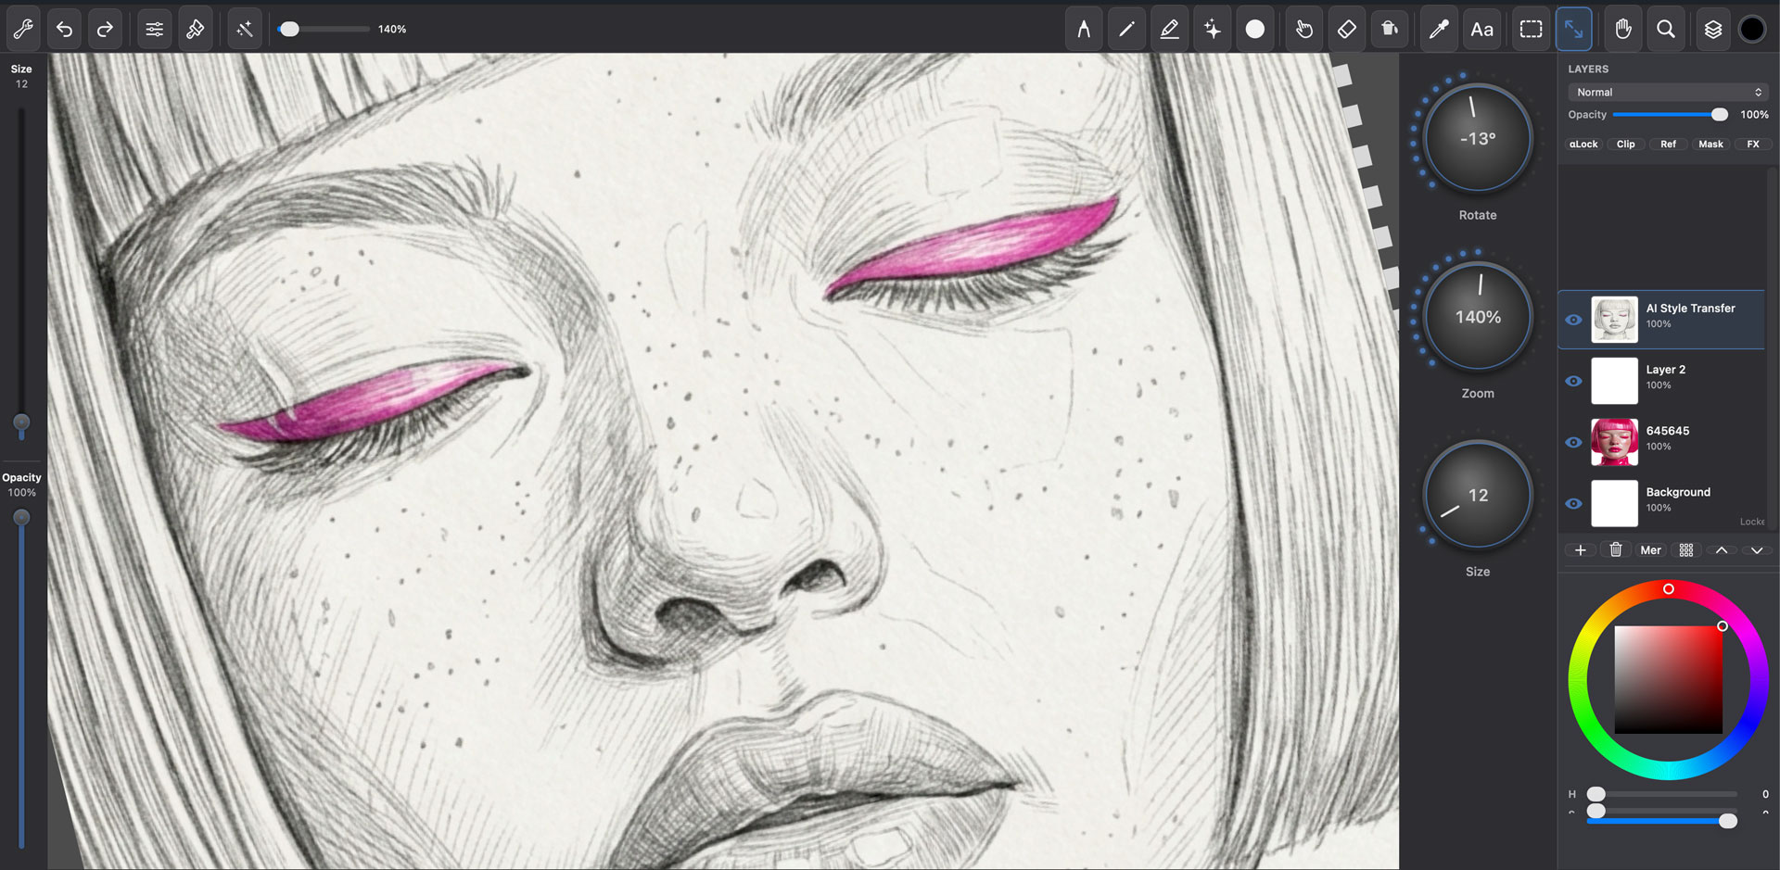
Task: Open the Zoom magnifier tool
Action: 1666,29
